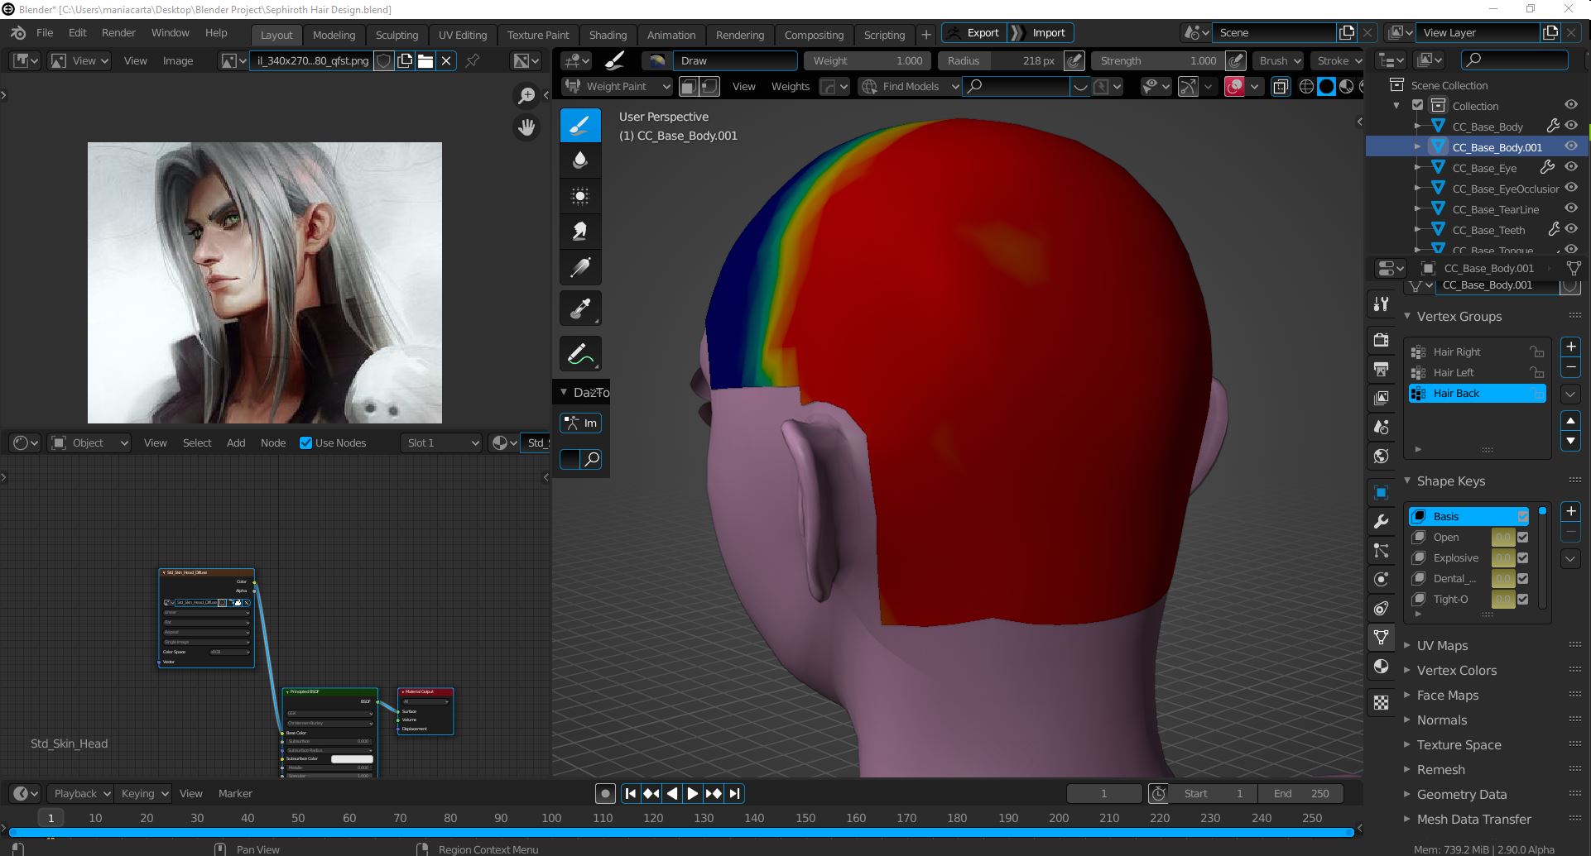This screenshot has width=1591, height=856.
Task: Add a new shape key
Action: (x=1570, y=511)
